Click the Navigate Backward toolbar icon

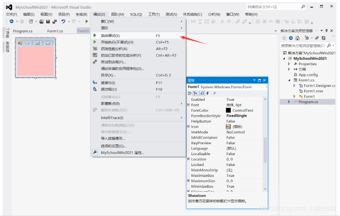click(11, 21)
